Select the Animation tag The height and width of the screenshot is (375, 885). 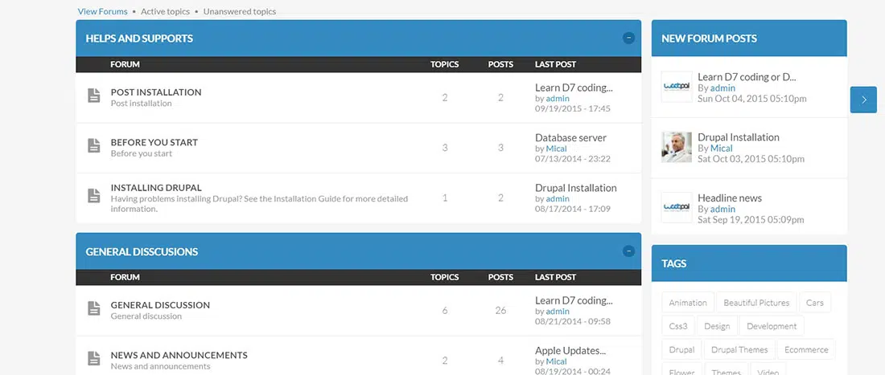pos(688,303)
